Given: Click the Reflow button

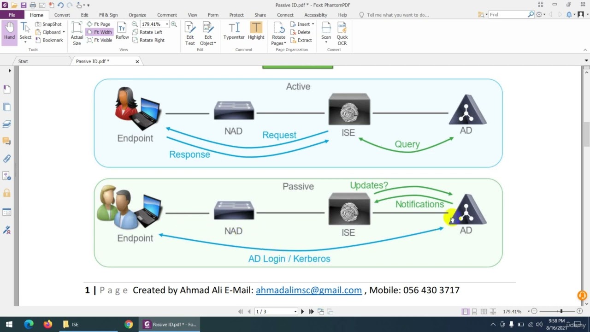Looking at the screenshot, I should pos(122,30).
